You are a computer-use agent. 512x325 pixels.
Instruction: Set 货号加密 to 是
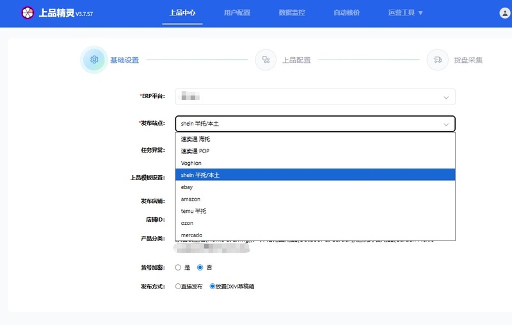[178, 267]
